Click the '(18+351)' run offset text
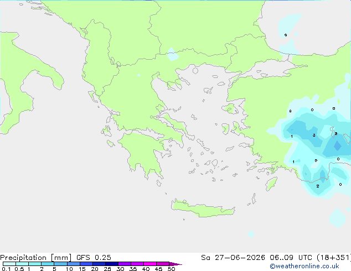This screenshot has width=351, height=271. (x=334, y=258)
